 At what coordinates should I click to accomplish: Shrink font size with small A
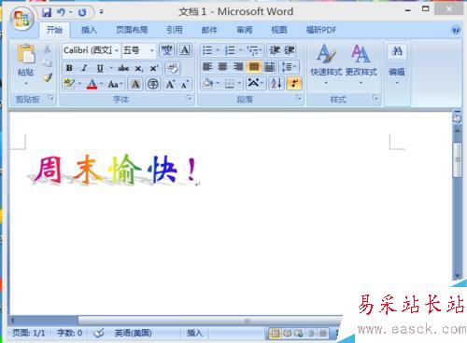185,84
